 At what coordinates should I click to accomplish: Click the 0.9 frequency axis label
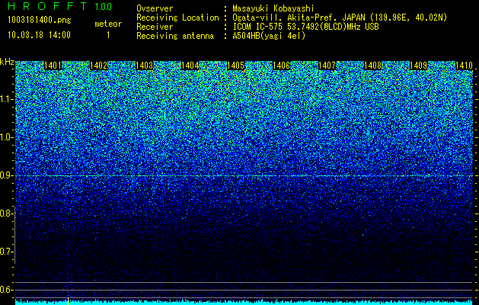tap(6, 175)
